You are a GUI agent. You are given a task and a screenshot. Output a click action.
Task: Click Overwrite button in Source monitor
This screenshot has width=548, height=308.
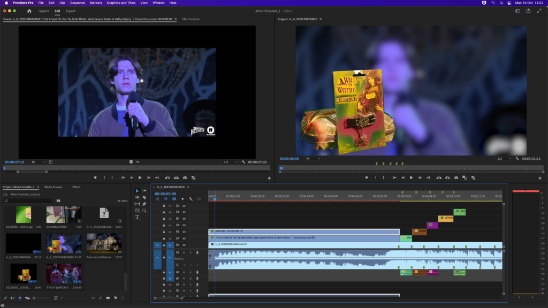pyautogui.click(x=176, y=178)
